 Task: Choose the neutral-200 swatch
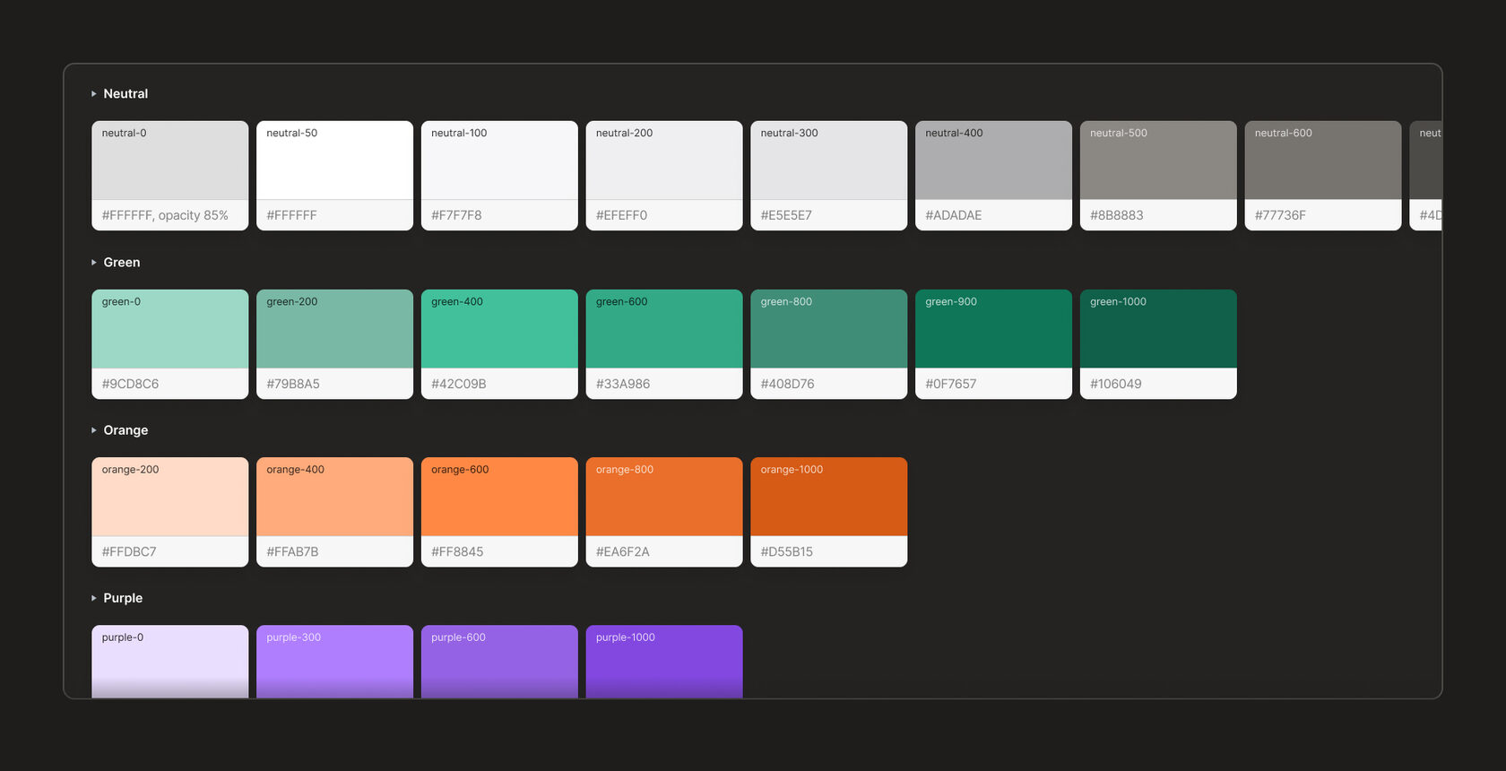click(x=664, y=160)
